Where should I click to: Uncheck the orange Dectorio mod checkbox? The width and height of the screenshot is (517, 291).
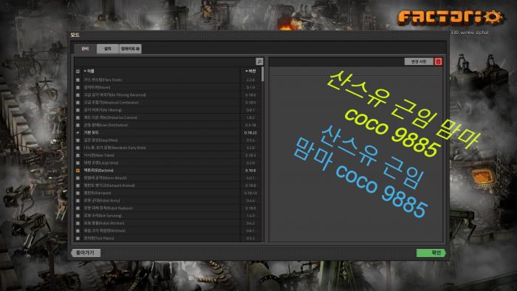coord(78,171)
